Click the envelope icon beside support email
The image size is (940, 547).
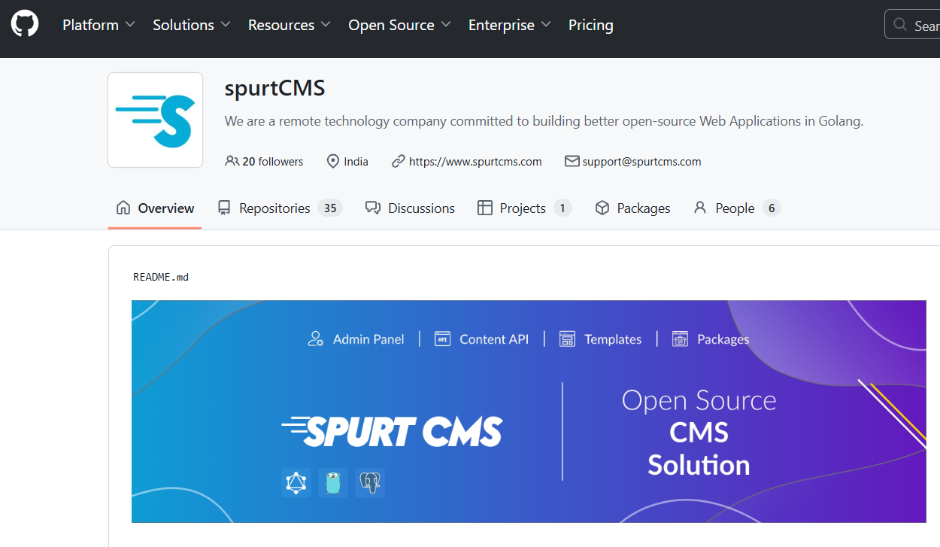(x=572, y=161)
